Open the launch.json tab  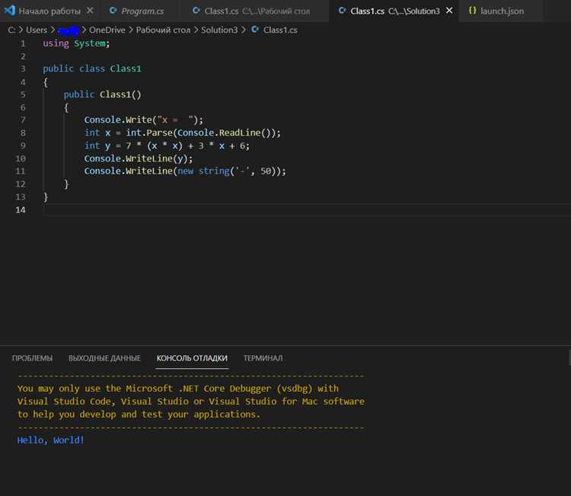tap(502, 11)
